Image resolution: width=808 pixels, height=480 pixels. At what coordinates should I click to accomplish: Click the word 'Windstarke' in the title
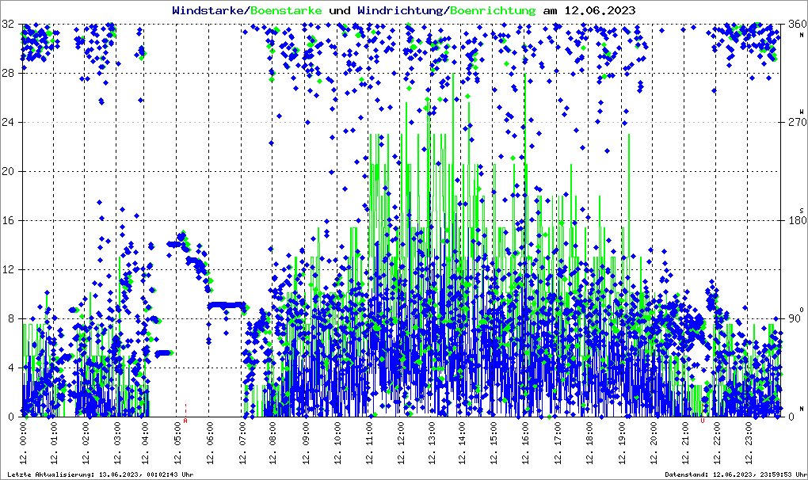coord(208,10)
